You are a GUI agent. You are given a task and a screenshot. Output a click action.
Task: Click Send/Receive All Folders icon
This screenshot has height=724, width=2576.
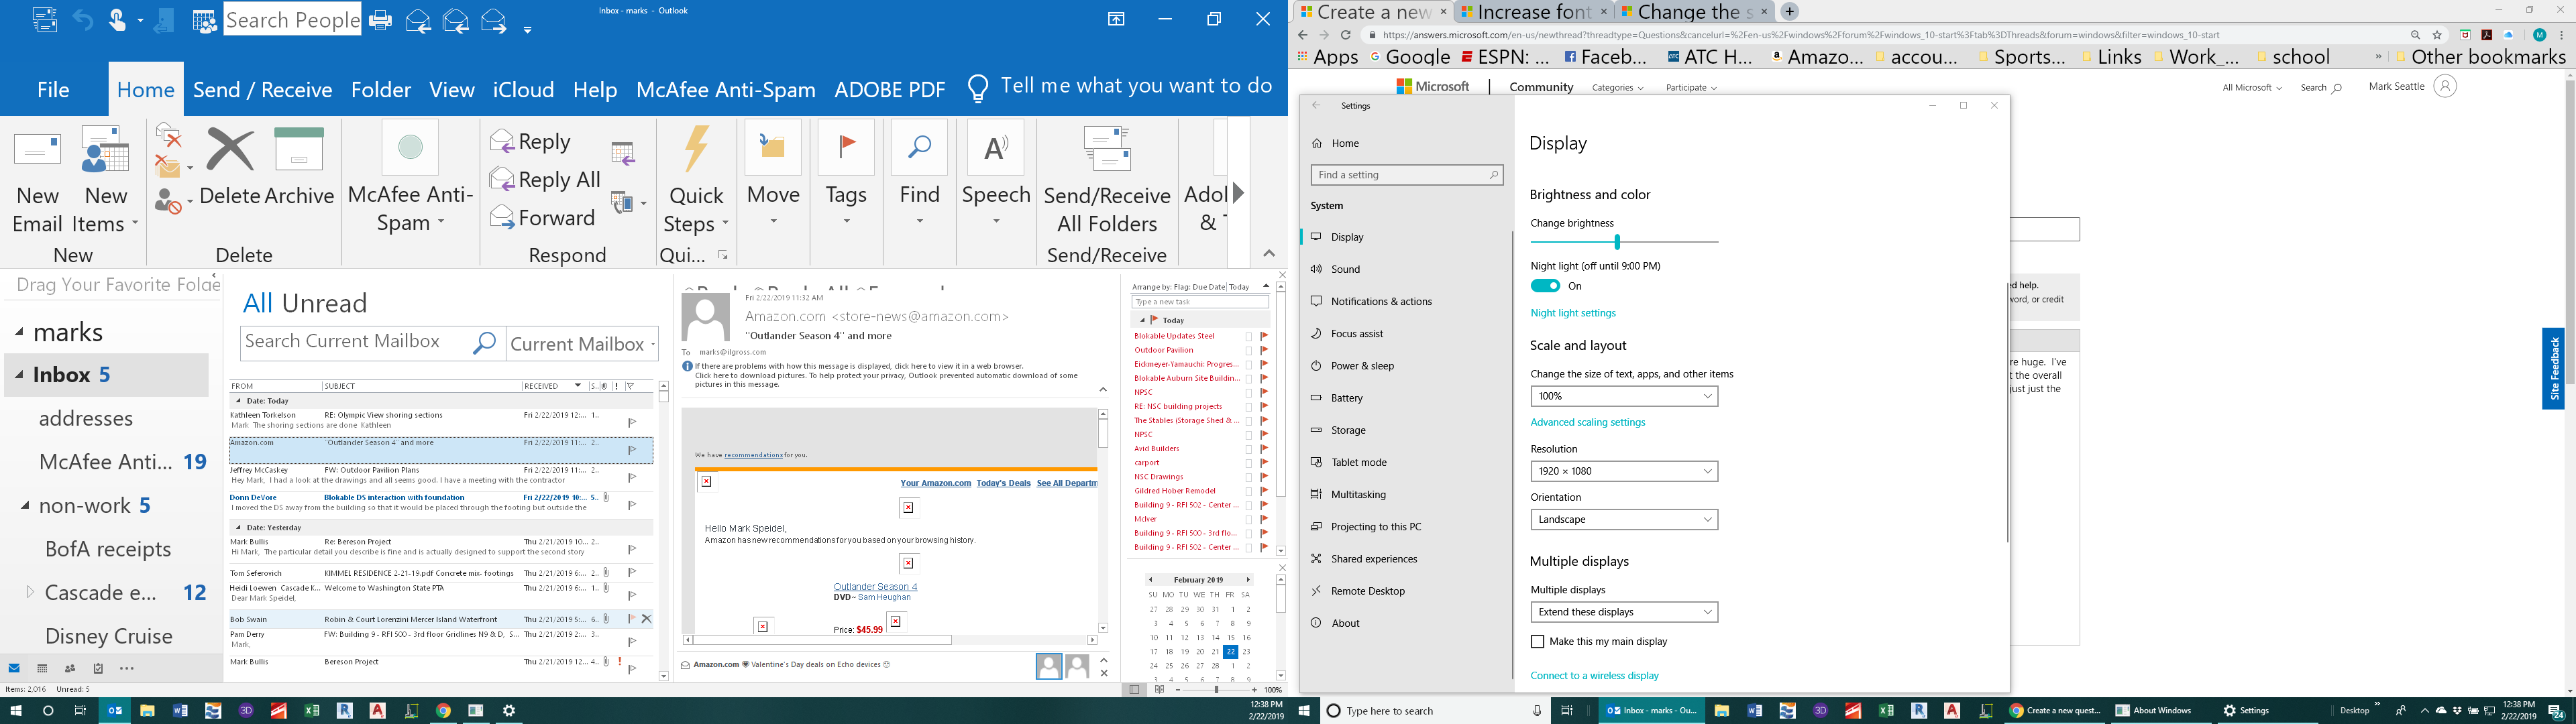point(1107,150)
